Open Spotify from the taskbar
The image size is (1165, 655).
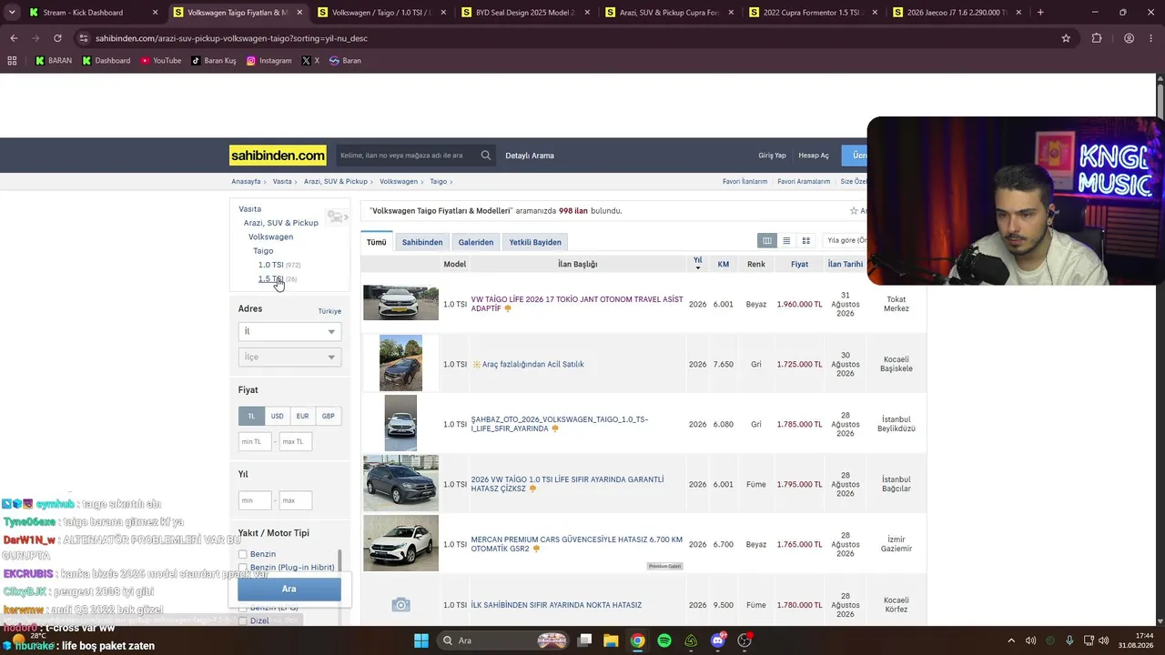pos(664,640)
